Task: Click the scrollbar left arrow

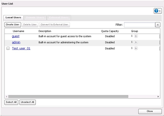Action: point(7,97)
